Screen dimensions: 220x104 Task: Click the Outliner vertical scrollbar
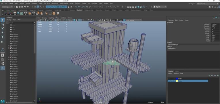(35, 39)
